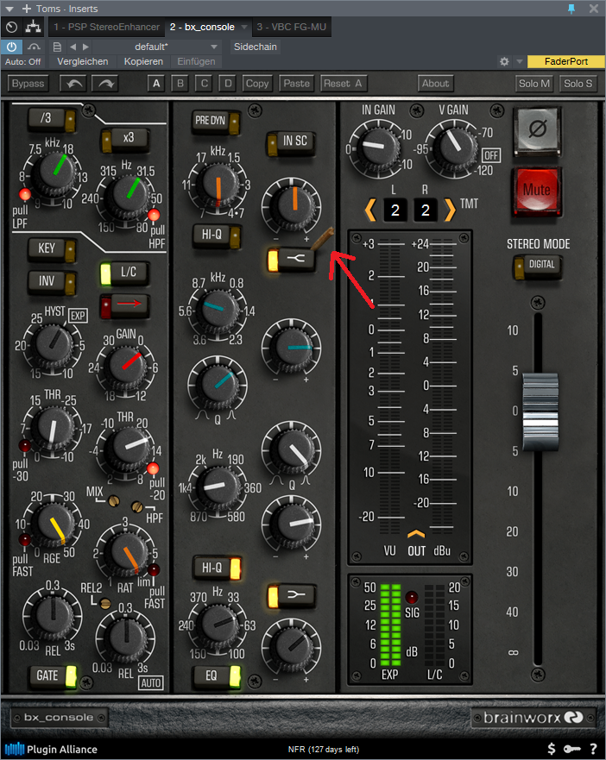Click the license key icon
606x760 pixels.
[571, 750]
